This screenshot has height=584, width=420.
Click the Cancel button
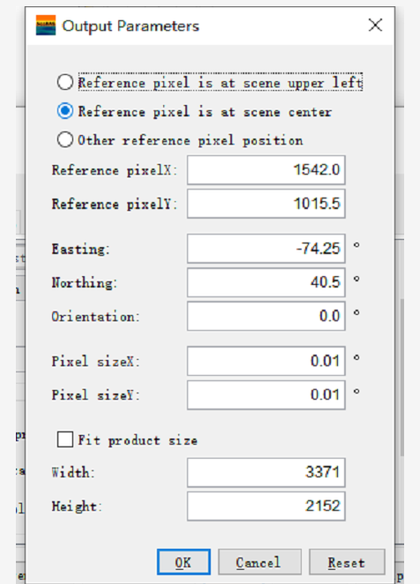point(259,562)
